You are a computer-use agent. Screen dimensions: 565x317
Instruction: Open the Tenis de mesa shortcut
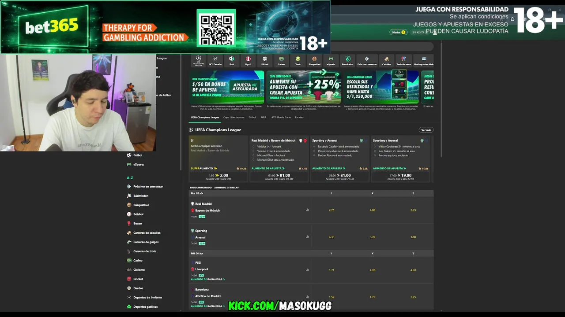pyautogui.click(x=403, y=61)
